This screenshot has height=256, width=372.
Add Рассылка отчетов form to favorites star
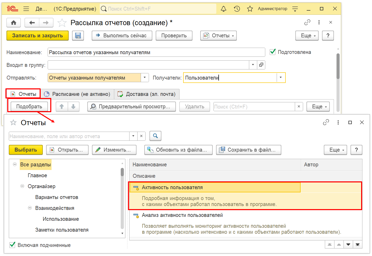point(62,23)
